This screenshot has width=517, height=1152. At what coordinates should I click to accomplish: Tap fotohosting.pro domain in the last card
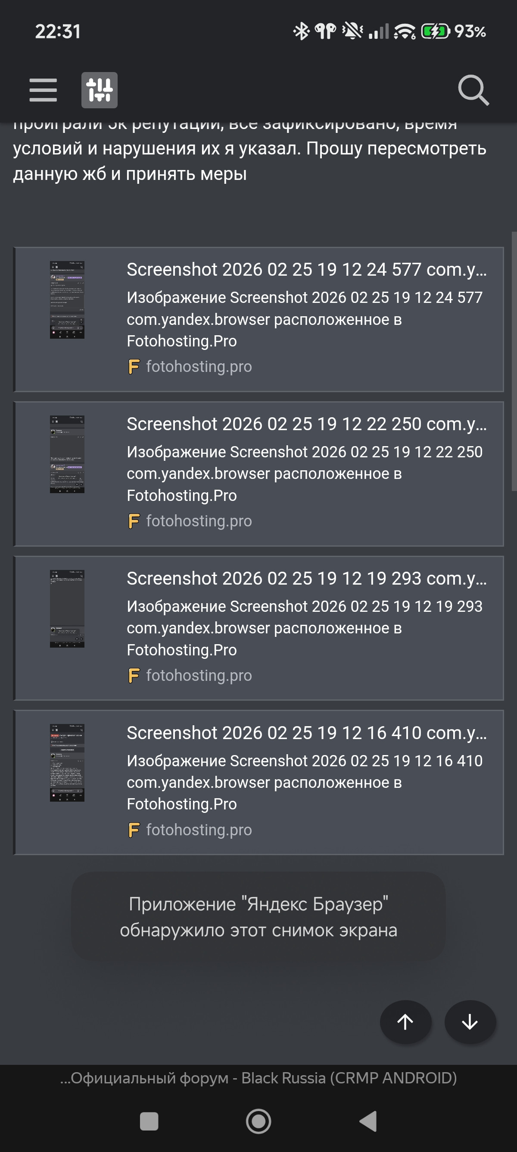[x=199, y=830]
